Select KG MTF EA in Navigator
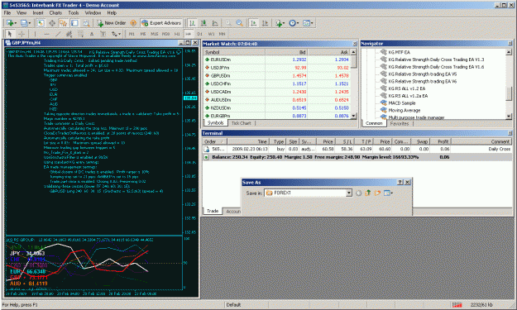 point(399,52)
